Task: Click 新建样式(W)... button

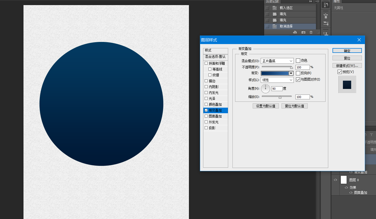Action: [x=347, y=65]
